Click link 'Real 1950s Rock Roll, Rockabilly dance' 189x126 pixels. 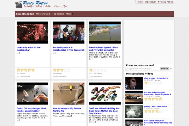158,123
